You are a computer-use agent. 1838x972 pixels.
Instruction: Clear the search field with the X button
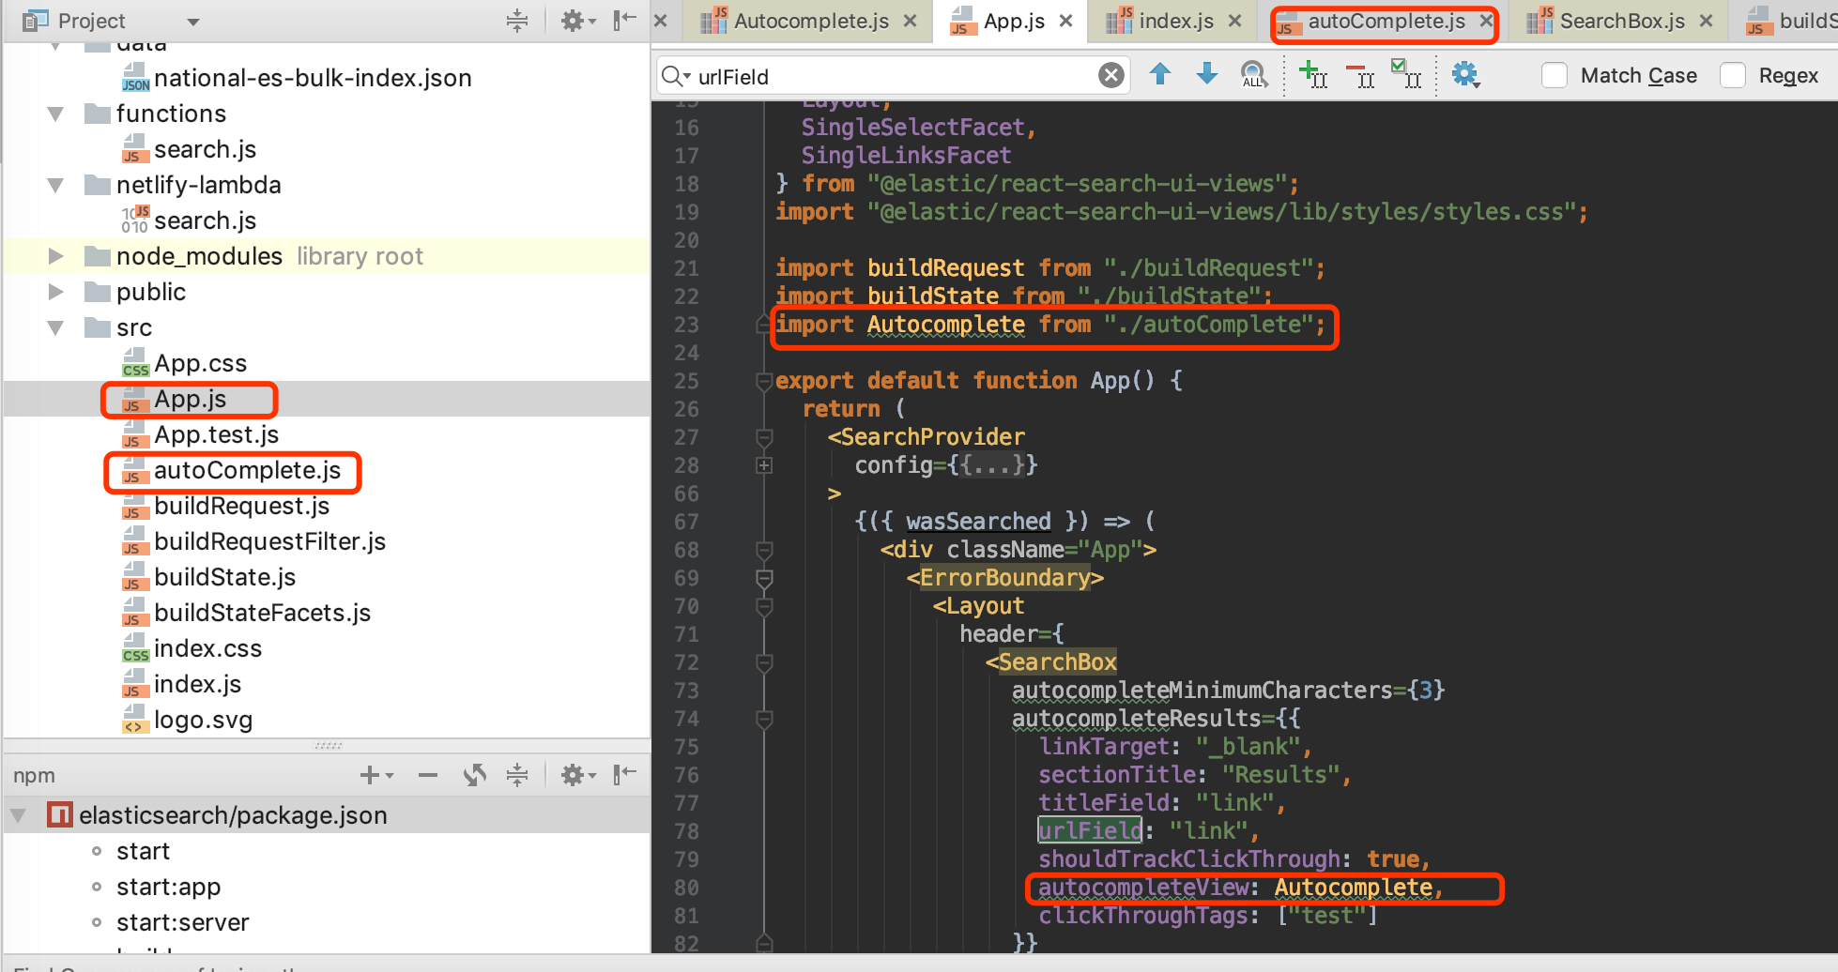pyautogui.click(x=1110, y=74)
